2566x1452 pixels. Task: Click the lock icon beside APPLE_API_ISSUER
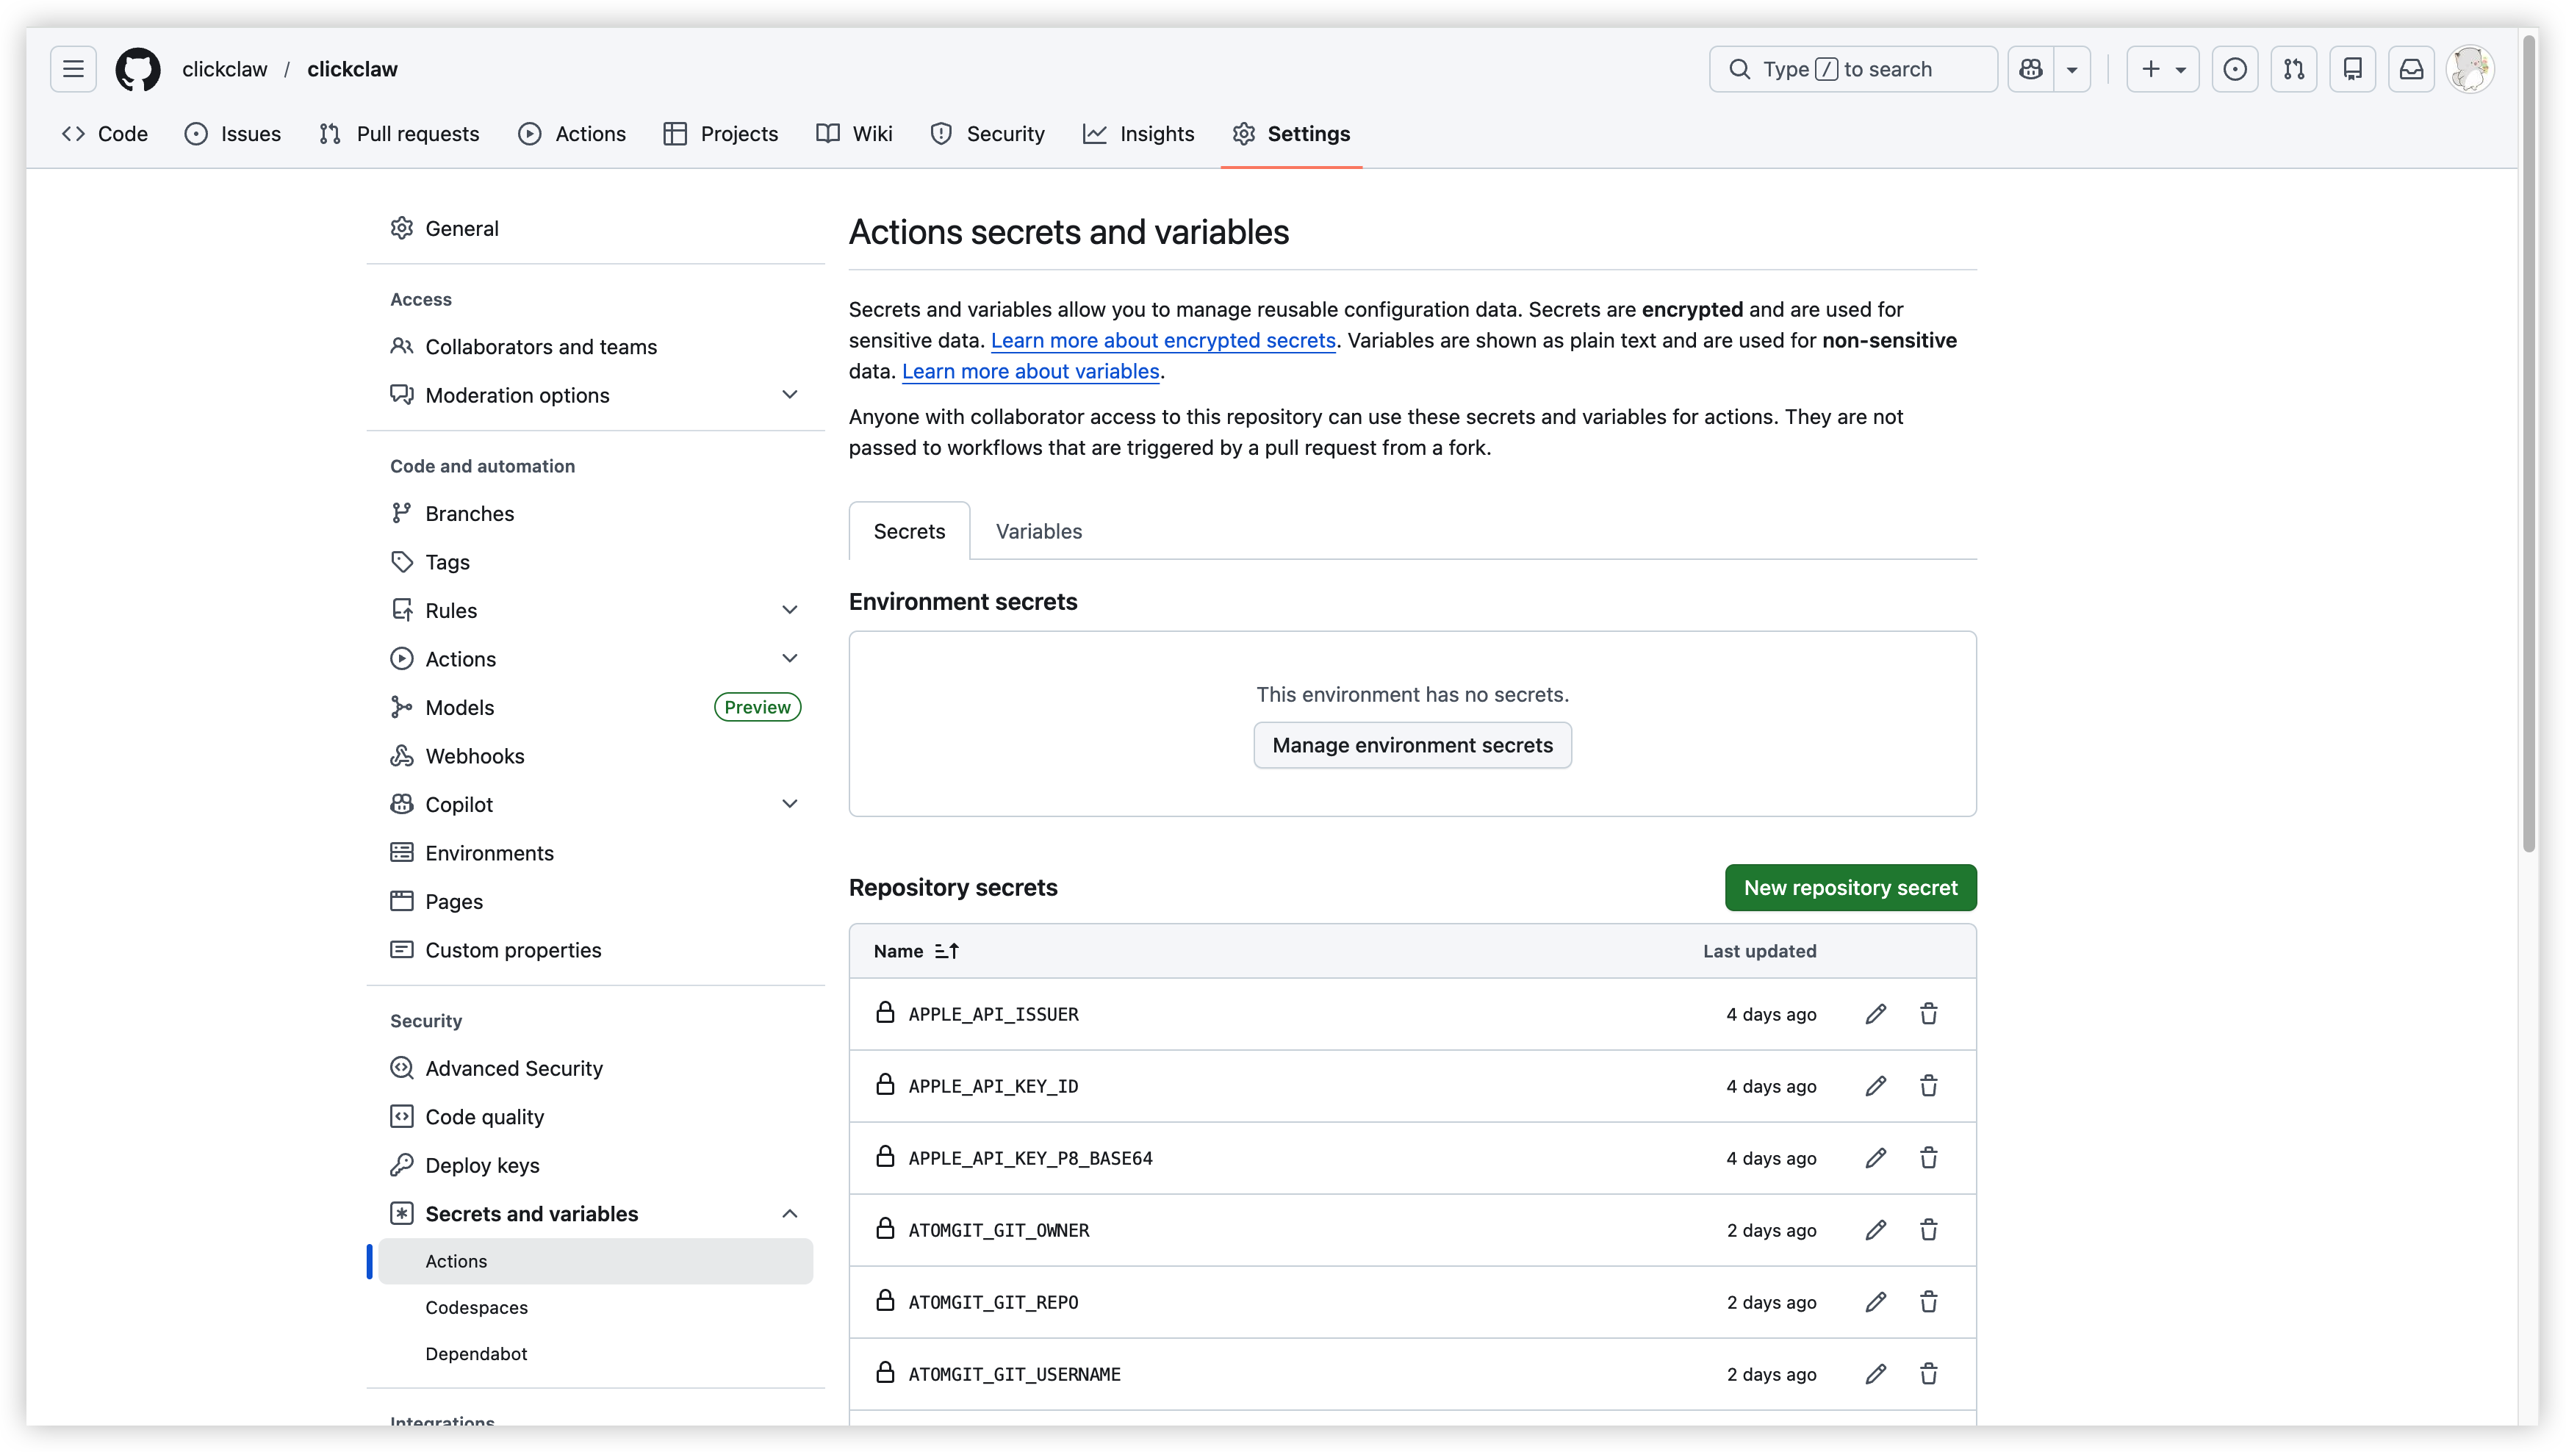point(885,1013)
